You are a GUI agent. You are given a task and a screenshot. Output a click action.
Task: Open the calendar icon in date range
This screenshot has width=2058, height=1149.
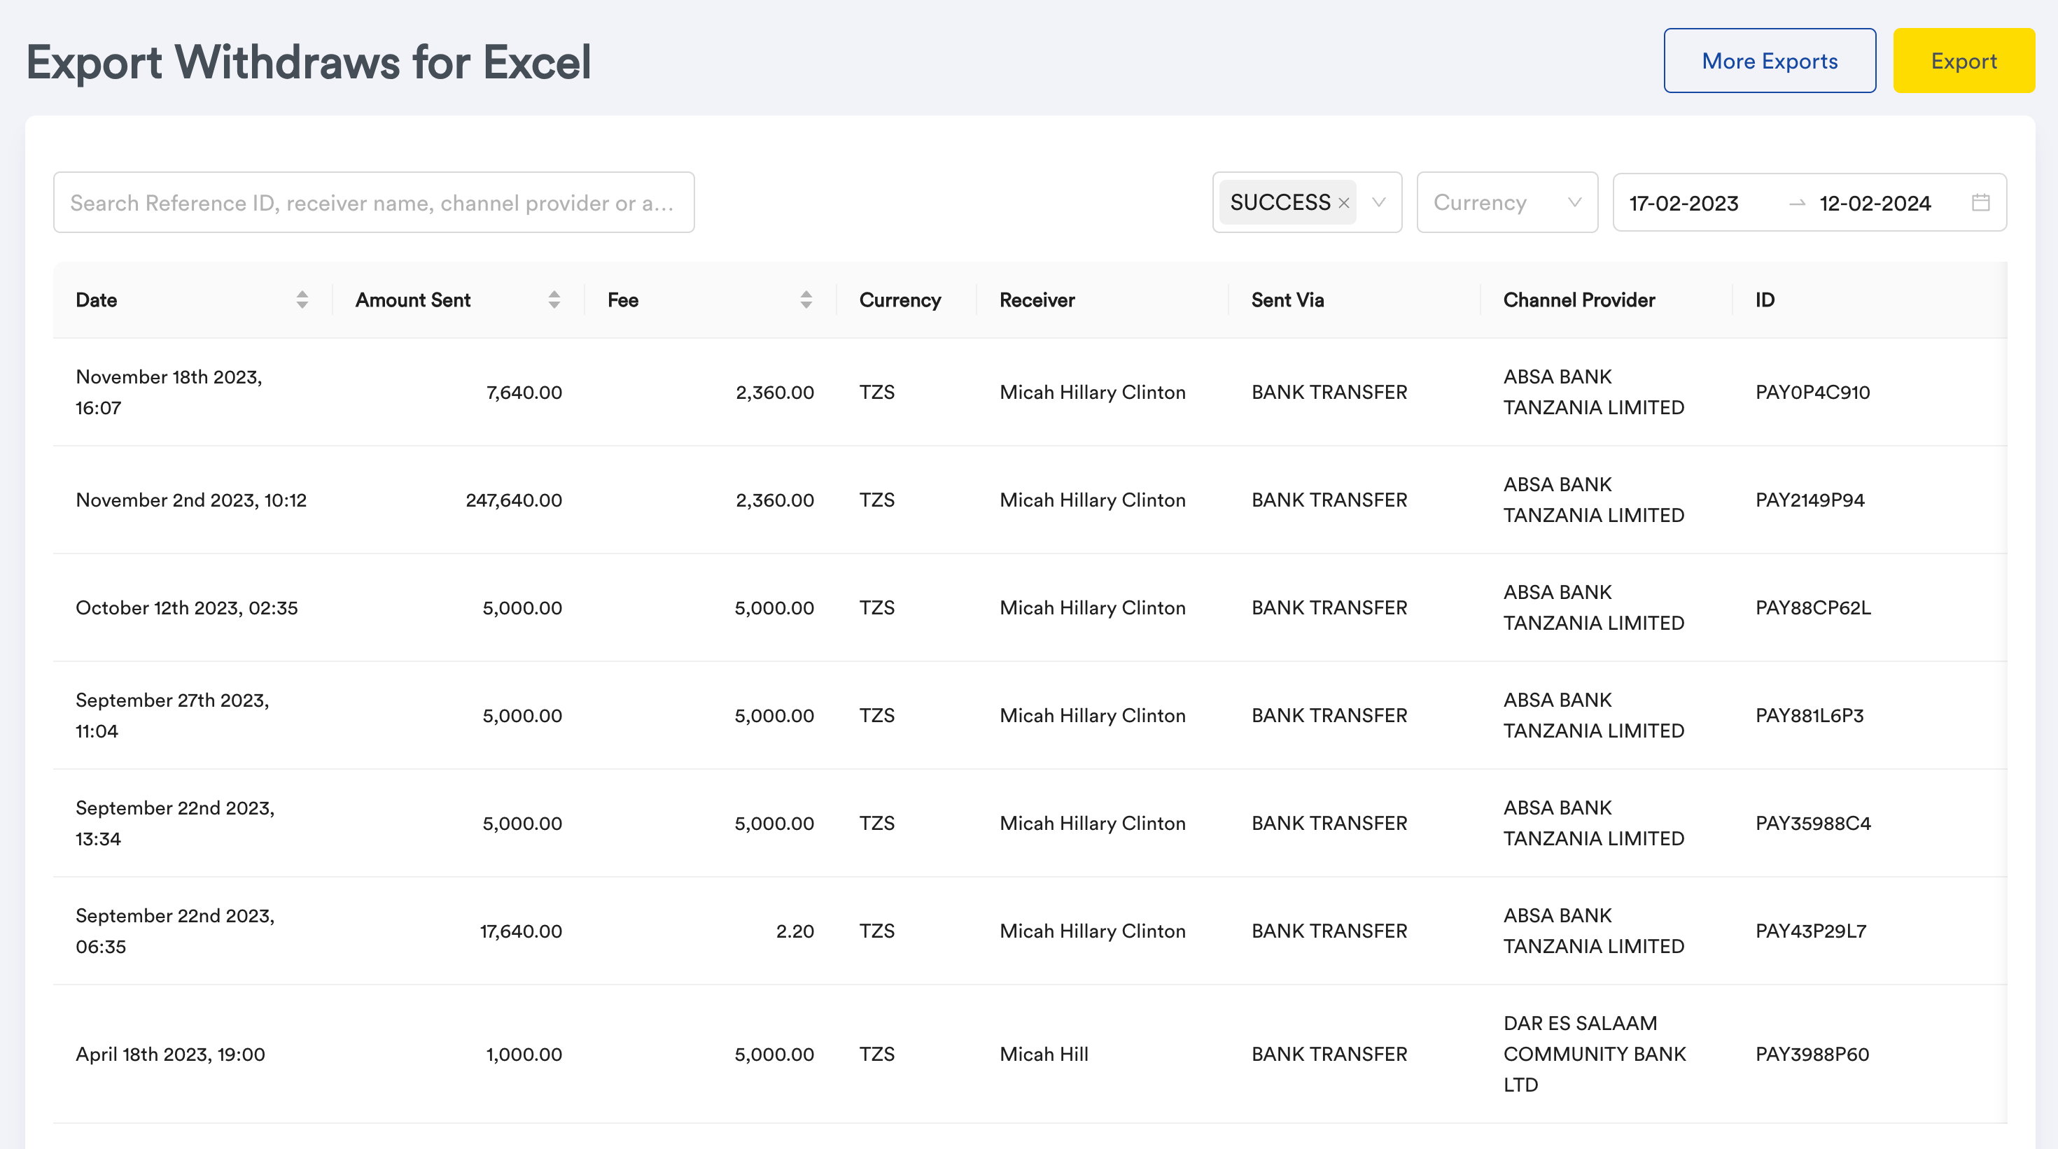coord(1980,203)
